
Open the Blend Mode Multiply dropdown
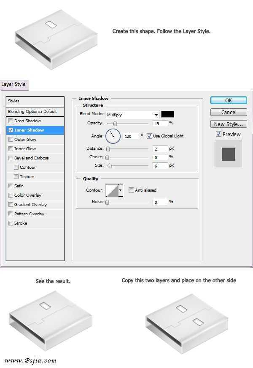coord(132,115)
